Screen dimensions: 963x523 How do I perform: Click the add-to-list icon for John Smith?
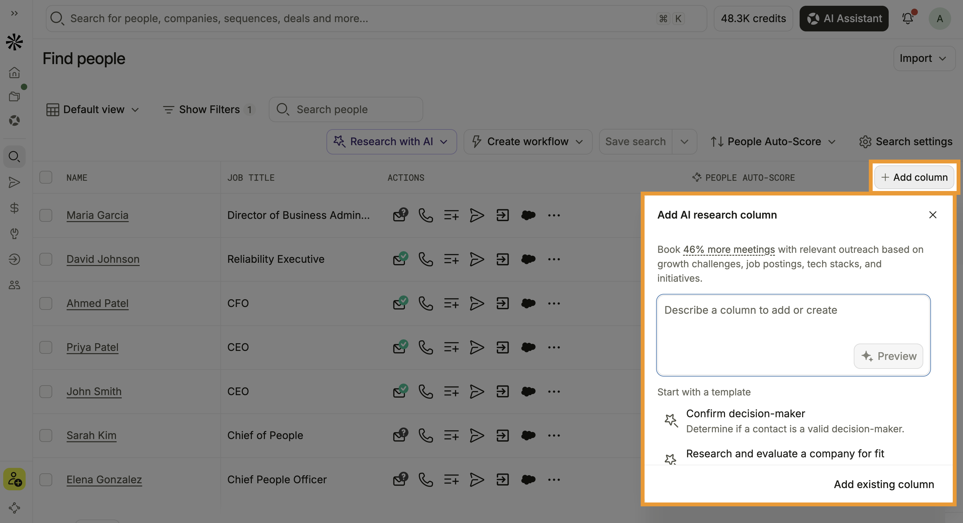451,391
